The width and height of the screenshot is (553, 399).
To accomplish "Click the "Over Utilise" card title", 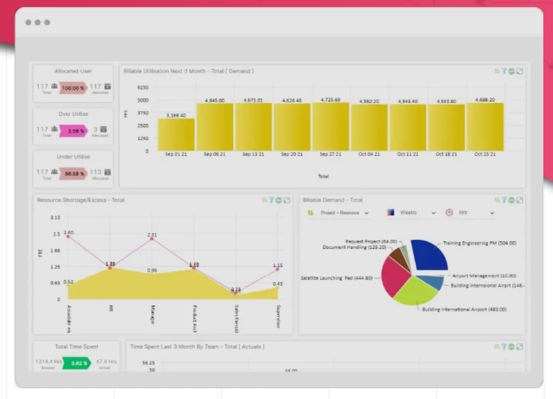I will (x=74, y=114).
